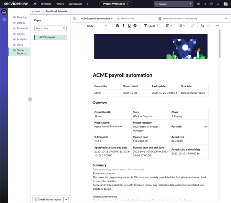Undo the last edit

(203, 26)
